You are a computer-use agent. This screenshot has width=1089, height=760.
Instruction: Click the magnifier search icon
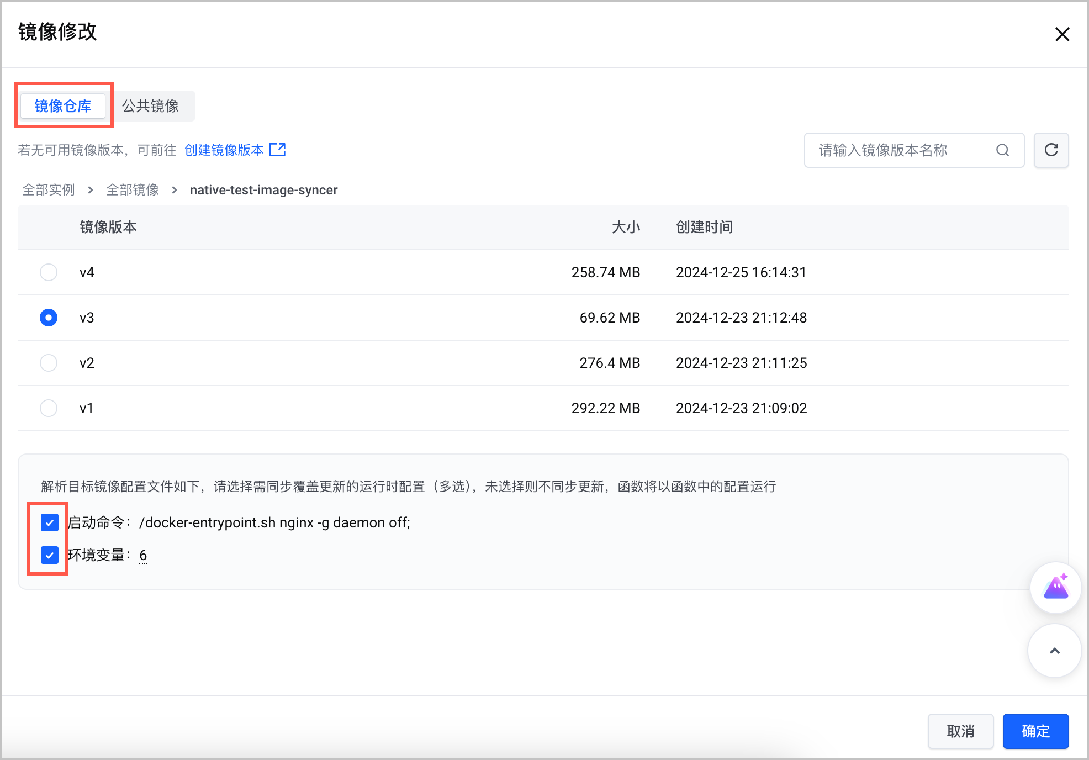point(1003,150)
